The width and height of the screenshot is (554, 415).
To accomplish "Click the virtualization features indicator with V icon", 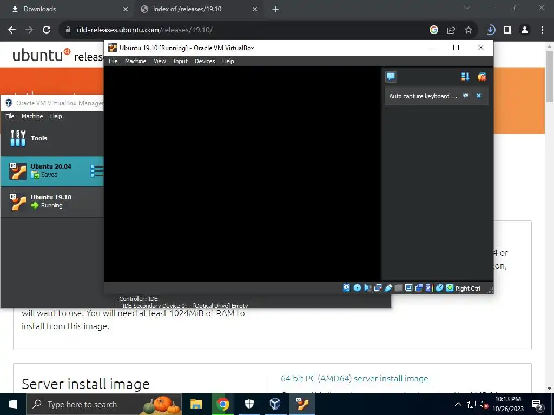I will point(429,288).
